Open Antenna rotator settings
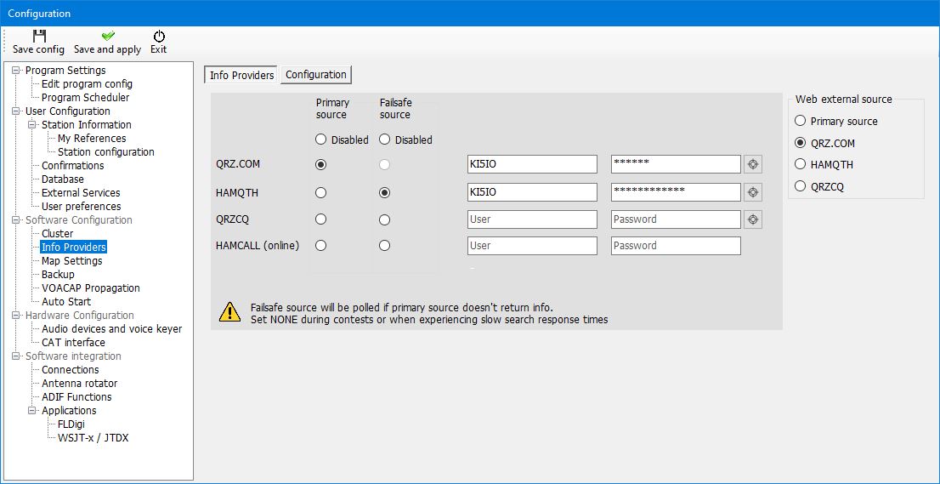 [79, 384]
